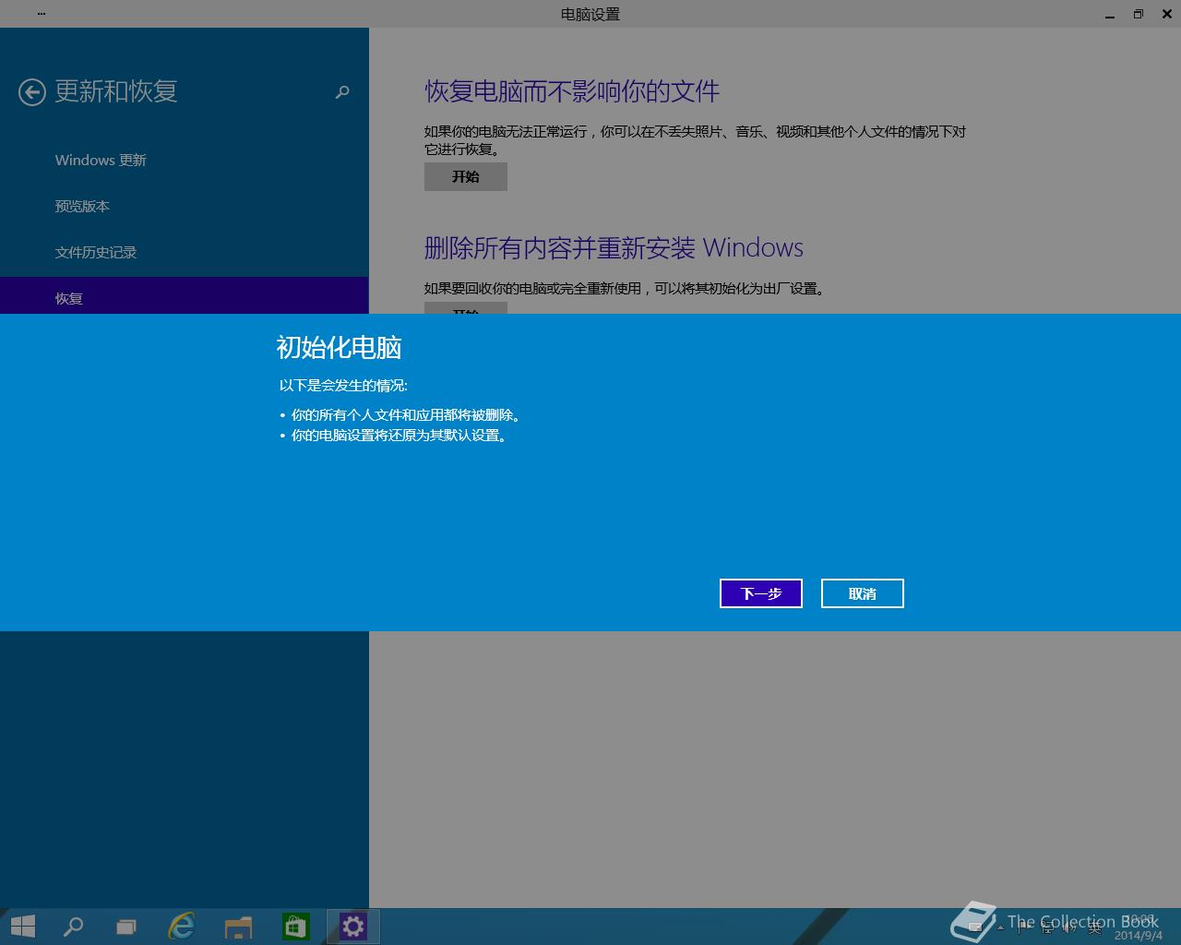
Task: Click heading 恢复电脑而不影响你的文件
Action: point(572,91)
